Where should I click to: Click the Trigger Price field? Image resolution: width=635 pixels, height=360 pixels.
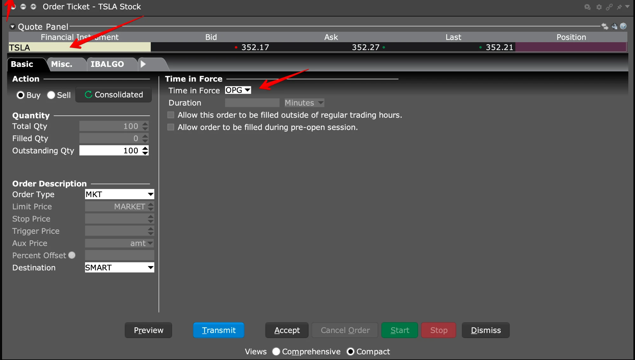(116, 231)
